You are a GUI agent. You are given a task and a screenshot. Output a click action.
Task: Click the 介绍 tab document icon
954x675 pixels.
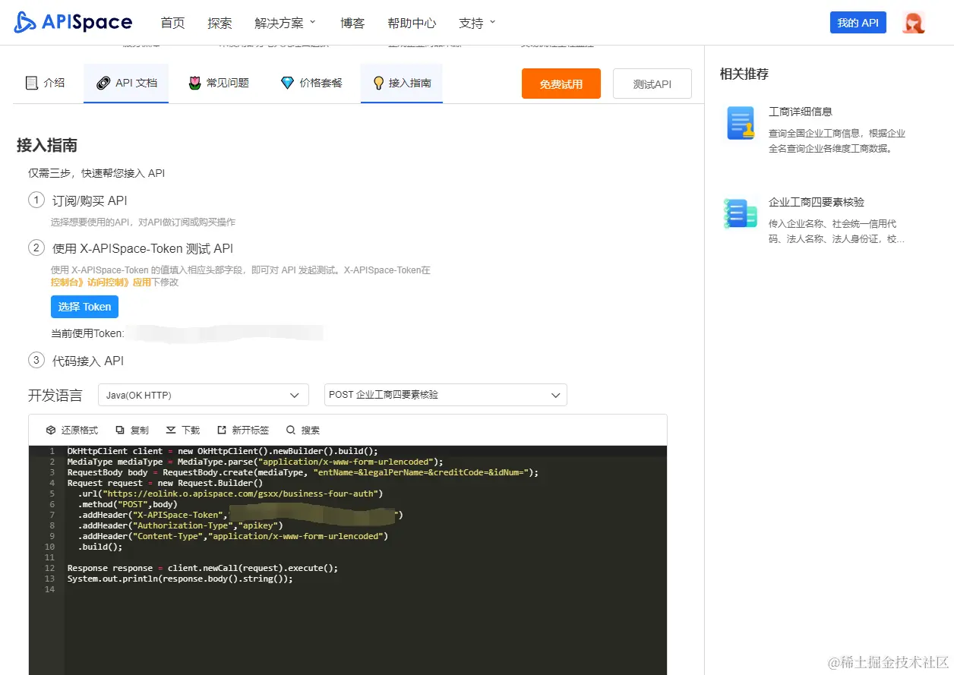(32, 83)
